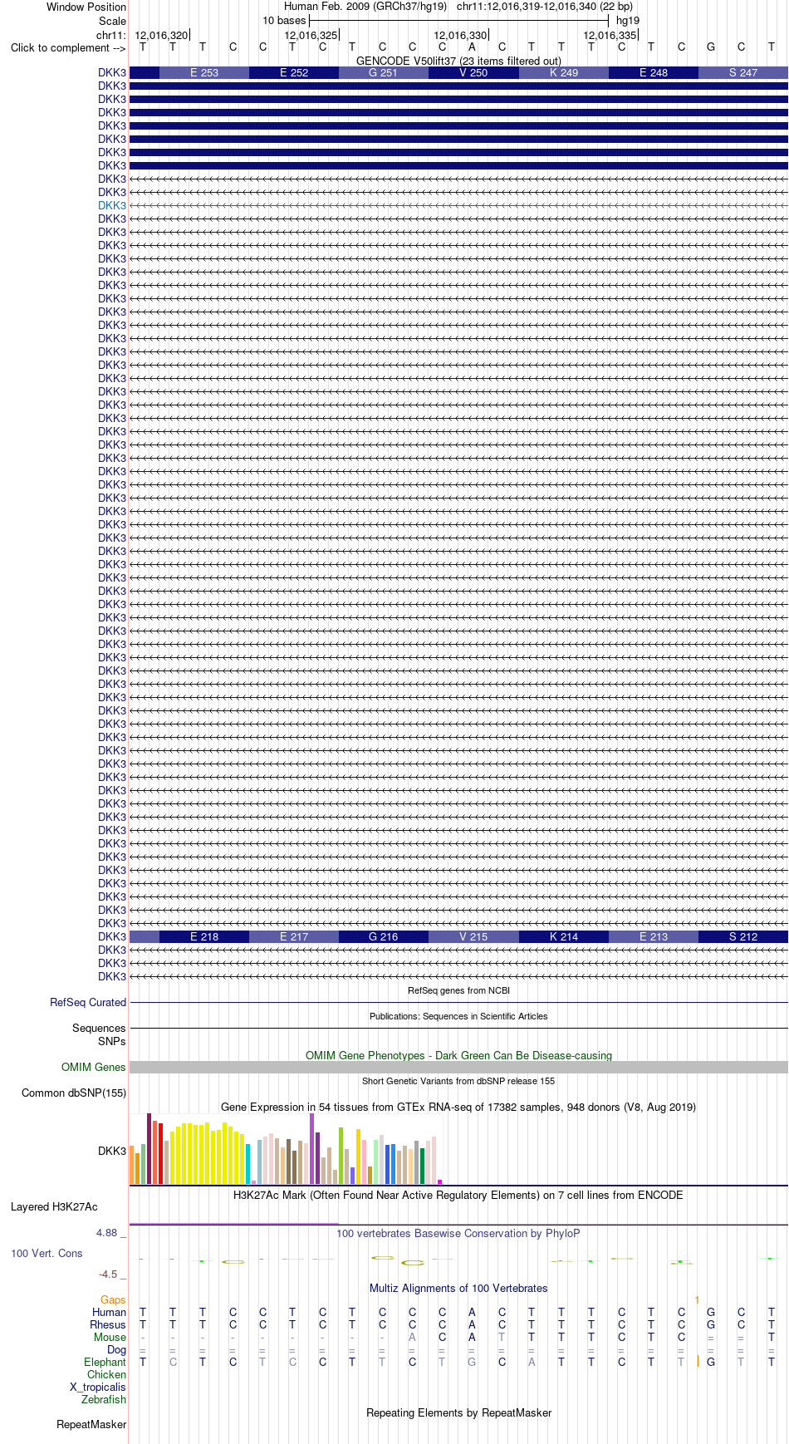
Task: Select codon block 'G 216'
Action: click(x=384, y=937)
